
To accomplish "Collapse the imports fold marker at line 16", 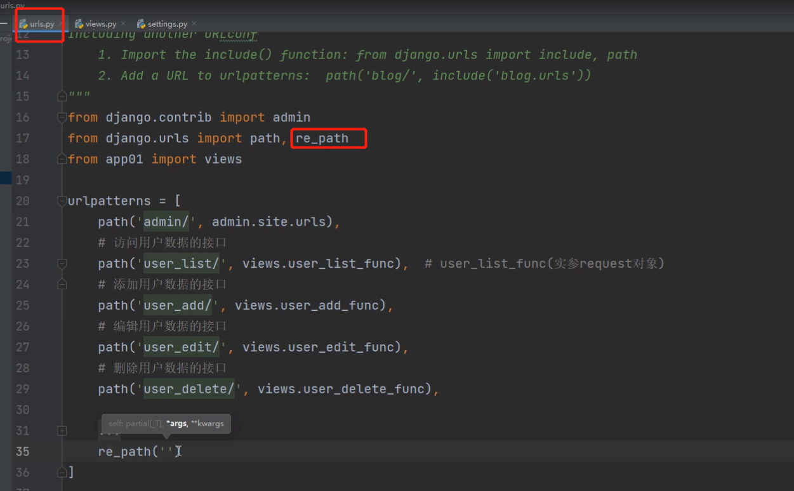I will point(62,117).
